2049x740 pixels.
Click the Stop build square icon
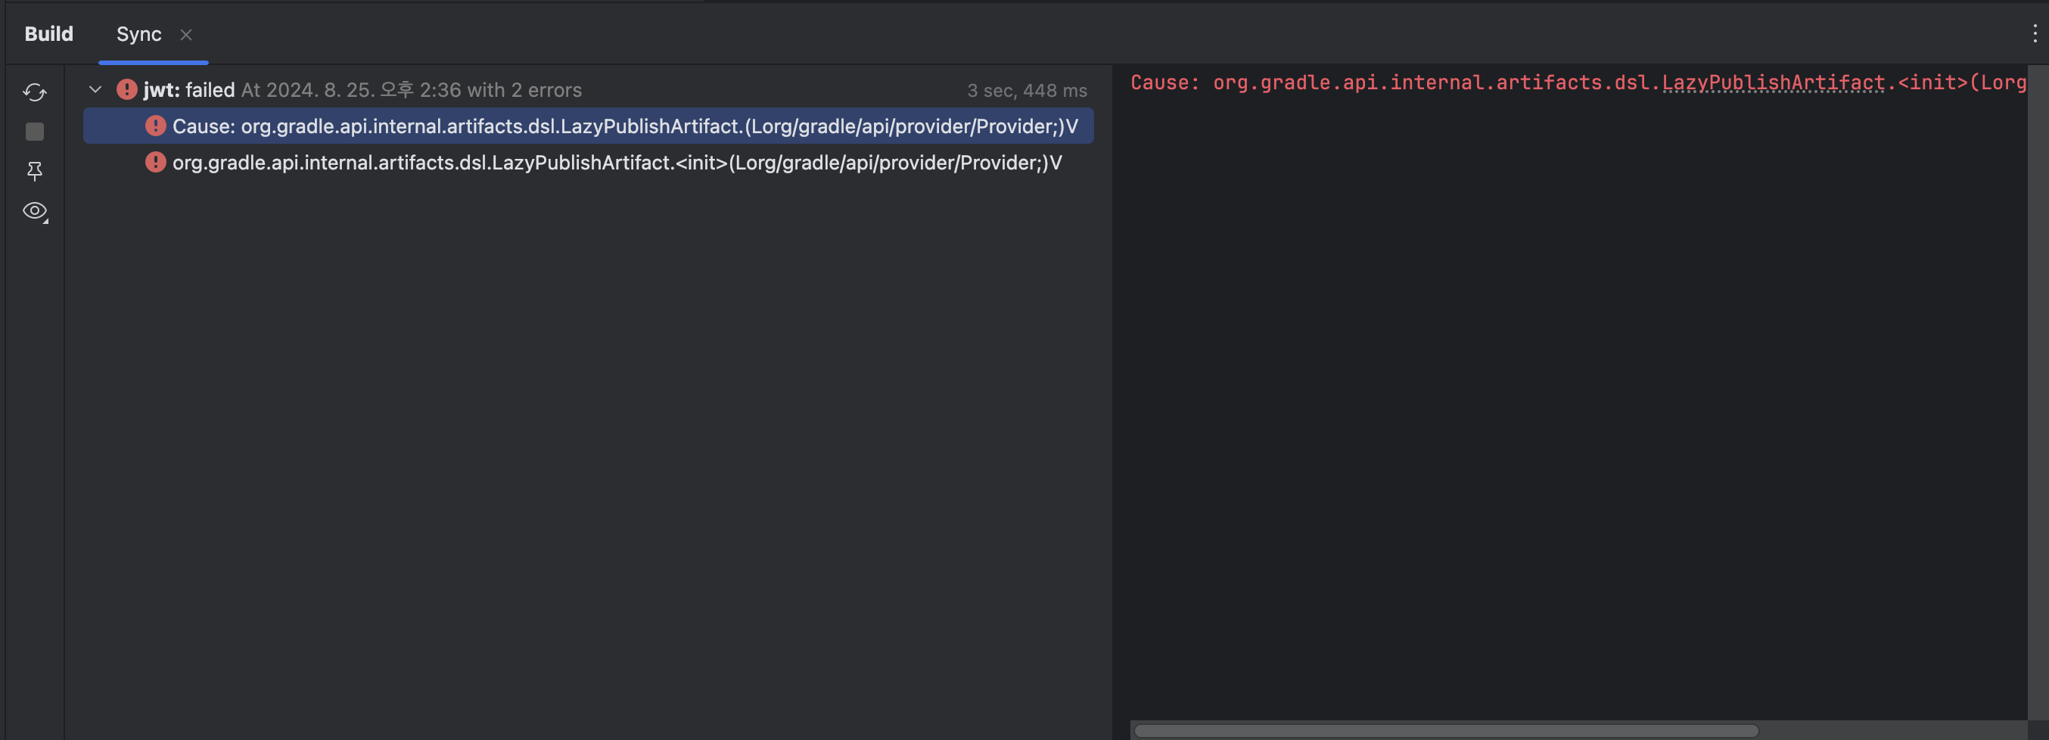(x=34, y=132)
